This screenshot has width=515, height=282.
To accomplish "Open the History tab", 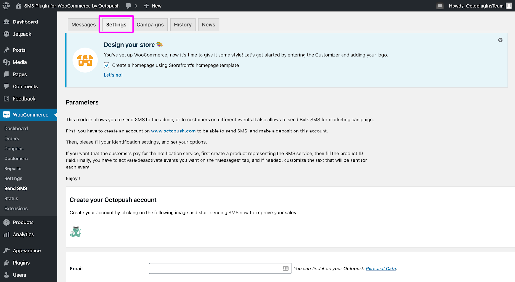I will tap(183, 25).
